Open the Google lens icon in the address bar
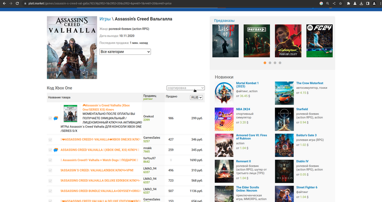This screenshot has height=202, width=382. click(x=321, y=3)
